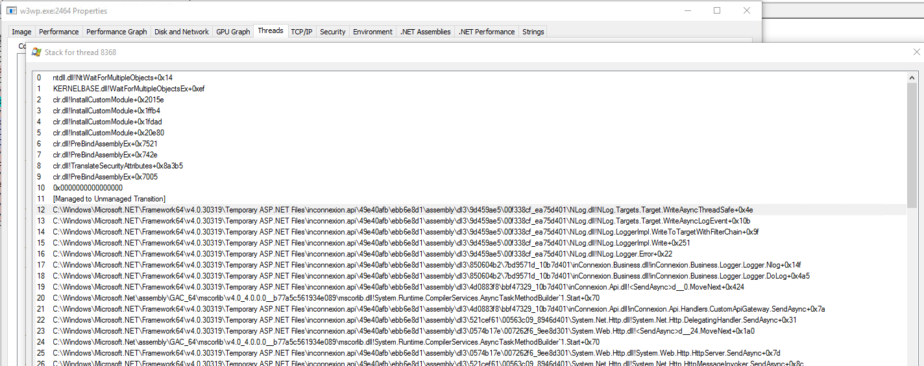Open the Performance Graph tab
Image resolution: width=924 pixels, height=366 pixels.
[117, 32]
